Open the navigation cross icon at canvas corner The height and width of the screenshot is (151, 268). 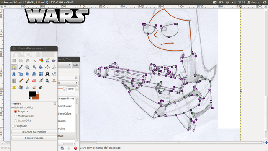coord(266,143)
